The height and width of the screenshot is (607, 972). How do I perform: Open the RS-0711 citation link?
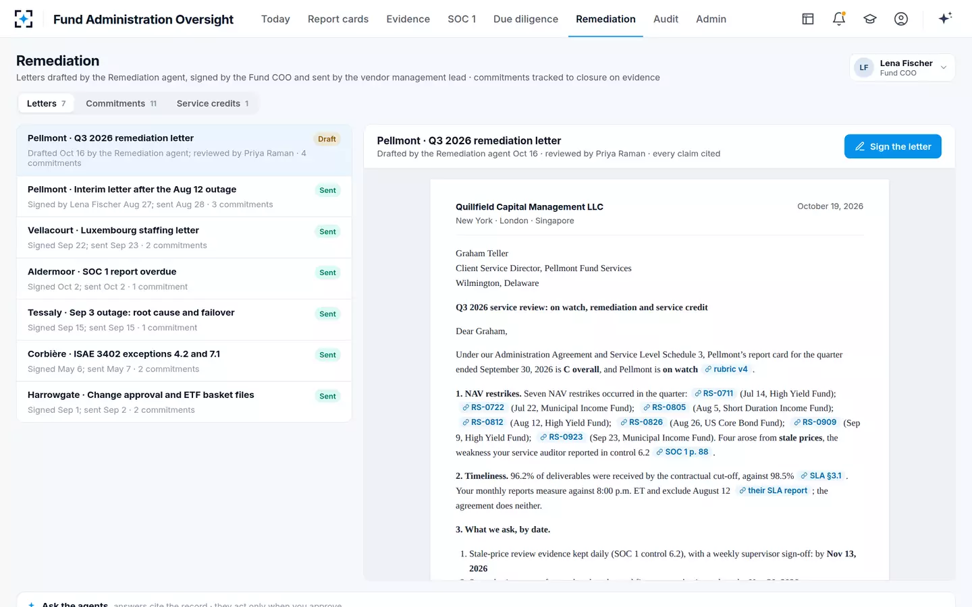click(x=713, y=393)
